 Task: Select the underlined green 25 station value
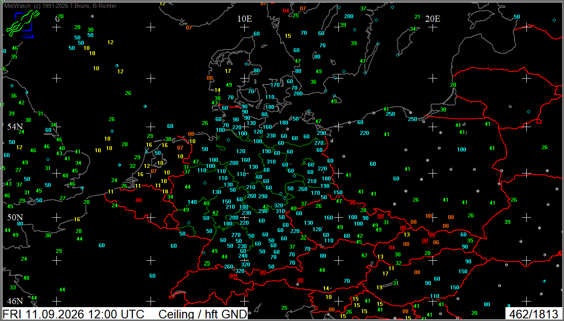pyautogui.click(x=207, y=263)
